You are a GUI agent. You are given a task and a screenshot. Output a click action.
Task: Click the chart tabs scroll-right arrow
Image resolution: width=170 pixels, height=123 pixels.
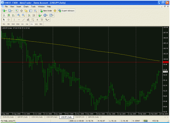168,117
